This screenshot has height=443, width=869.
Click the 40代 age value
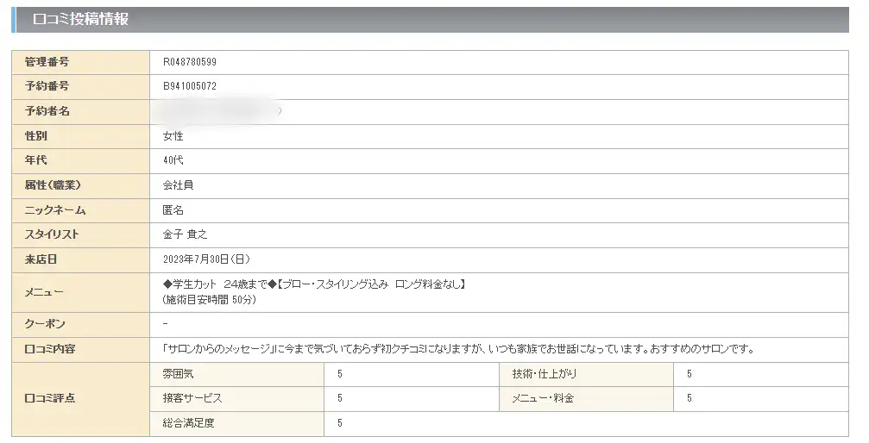click(173, 160)
